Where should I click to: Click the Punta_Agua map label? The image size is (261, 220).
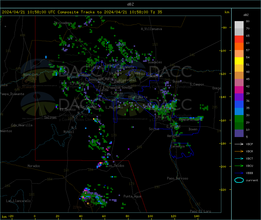point(132,196)
